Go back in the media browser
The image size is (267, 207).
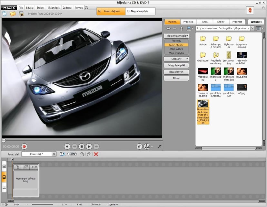point(169,29)
